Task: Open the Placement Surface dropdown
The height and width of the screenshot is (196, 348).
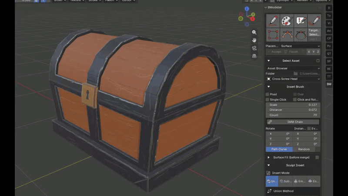Action: (300, 46)
